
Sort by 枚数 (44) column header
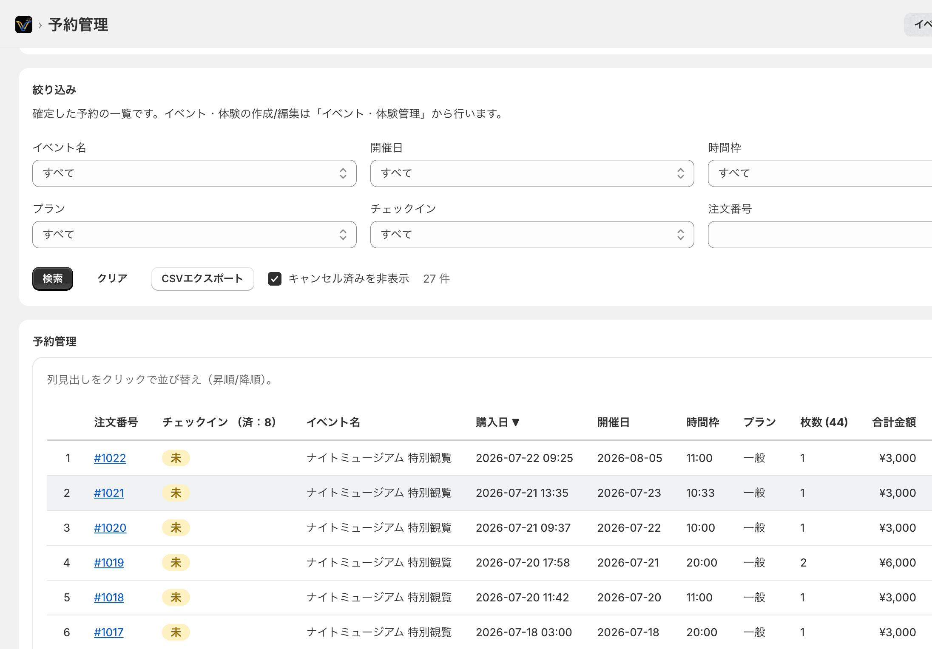click(824, 422)
